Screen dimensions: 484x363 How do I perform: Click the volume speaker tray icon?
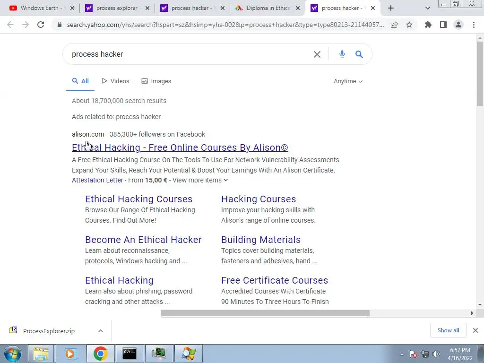click(436, 354)
